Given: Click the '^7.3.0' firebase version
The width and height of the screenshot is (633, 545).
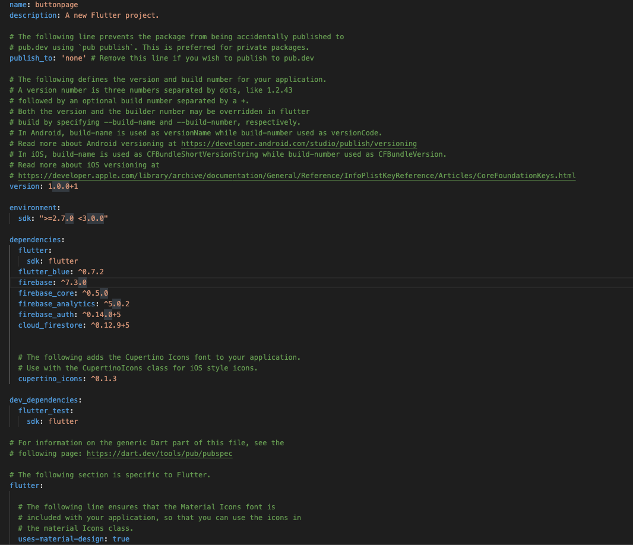Looking at the screenshot, I should pyautogui.click(x=74, y=283).
